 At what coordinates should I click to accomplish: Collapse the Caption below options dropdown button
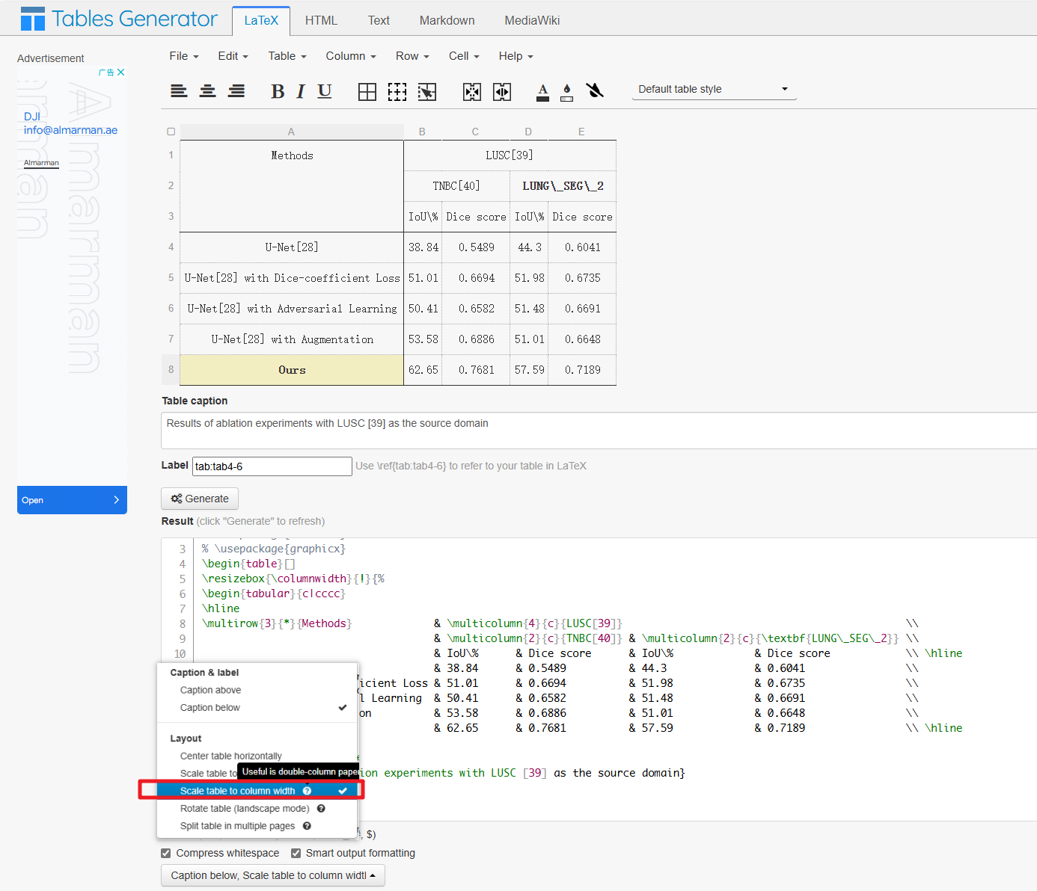pyautogui.click(x=273, y=875)
